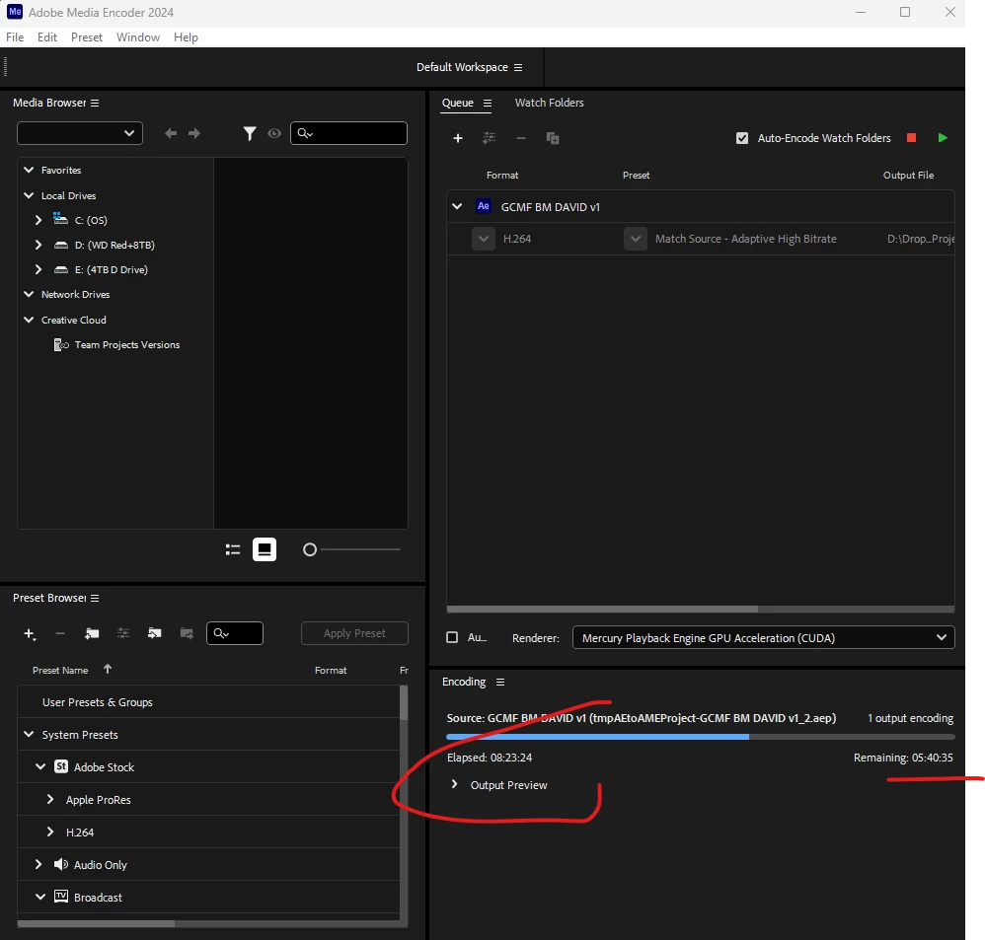Click the Queue horizontal scrollbar
985x940 pixels.
click(602, 610)
